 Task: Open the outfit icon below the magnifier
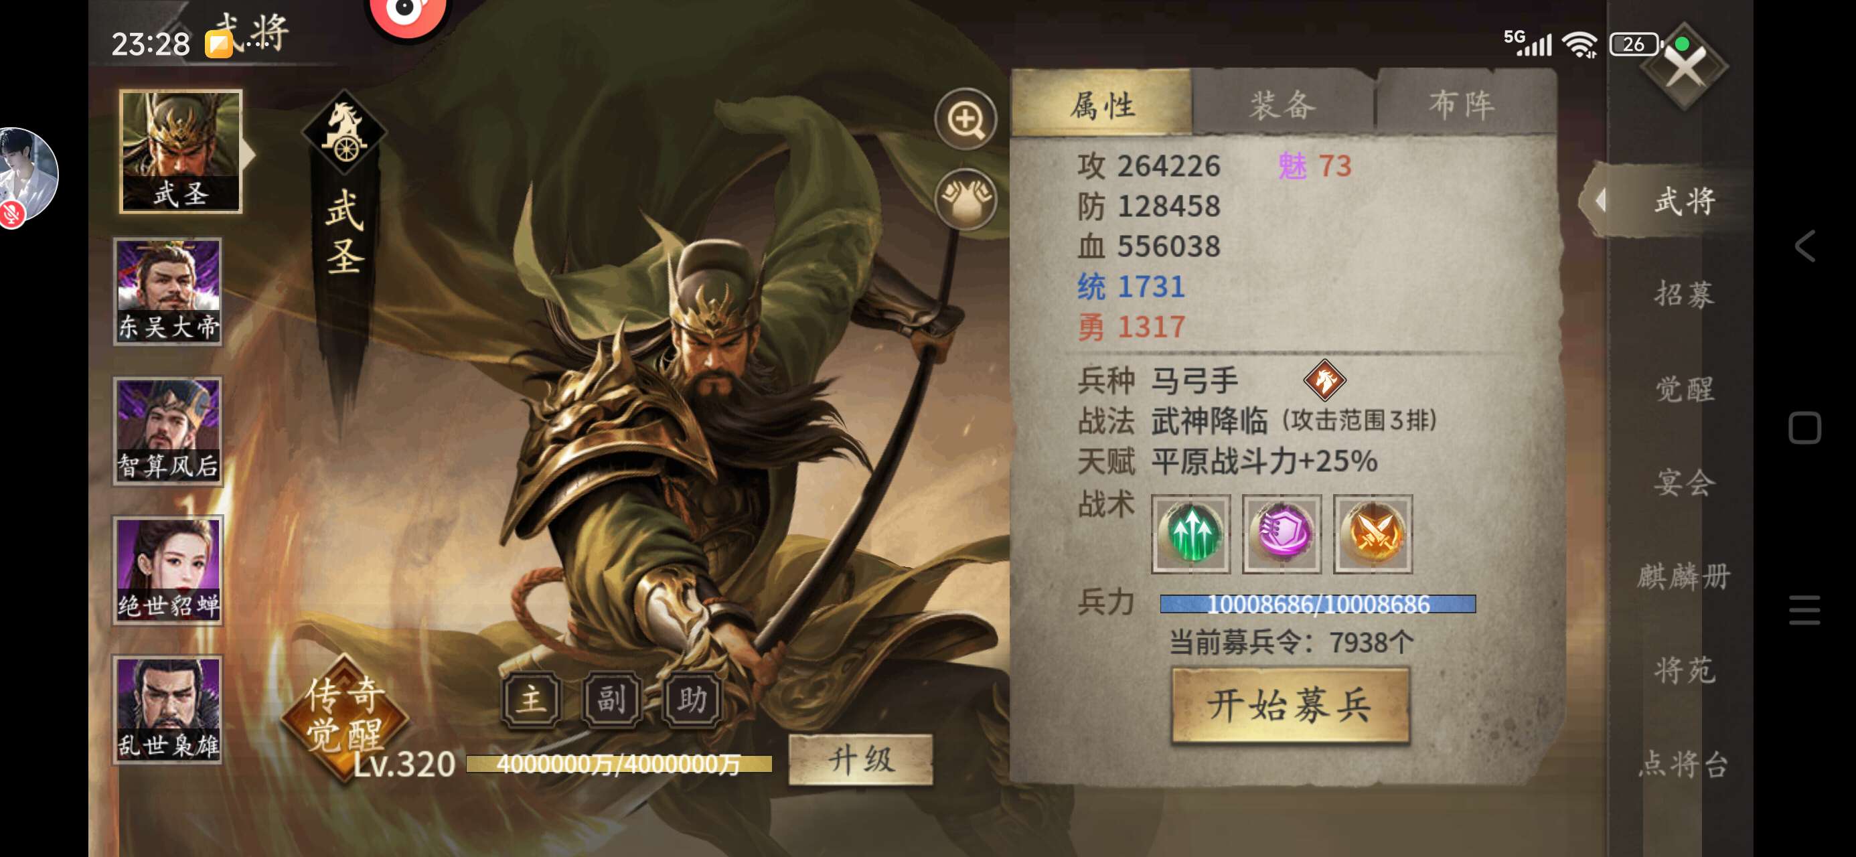coord(965,199)
